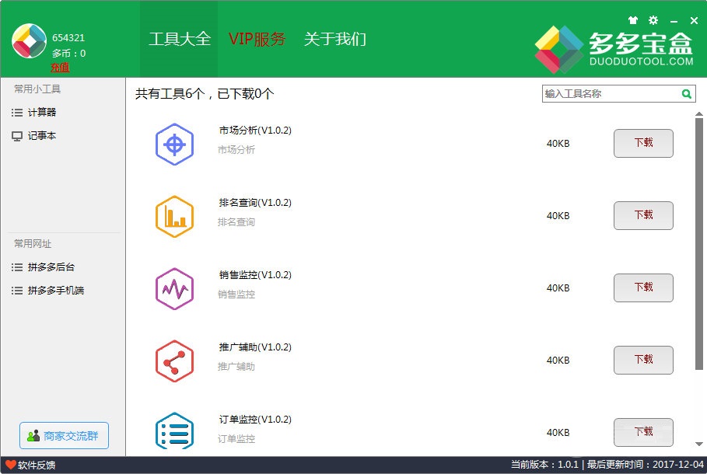
Task: Select the 市场分析 hexagon tool icon
Action: [x=174, y=144]
